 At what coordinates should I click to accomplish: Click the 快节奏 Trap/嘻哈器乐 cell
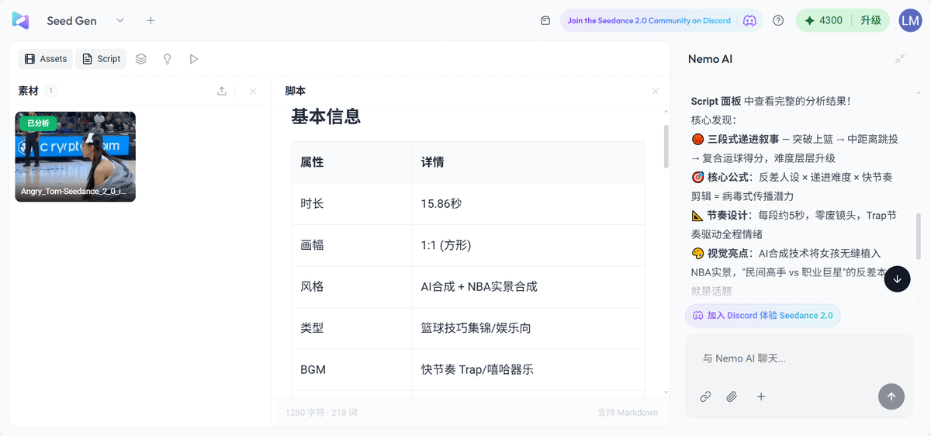coord(477,369)
